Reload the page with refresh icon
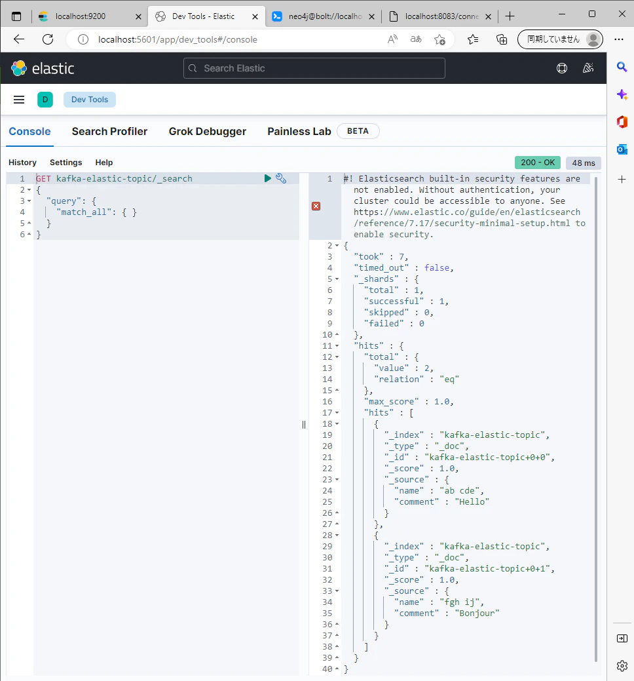634x681 pixels. click(48, 39)
